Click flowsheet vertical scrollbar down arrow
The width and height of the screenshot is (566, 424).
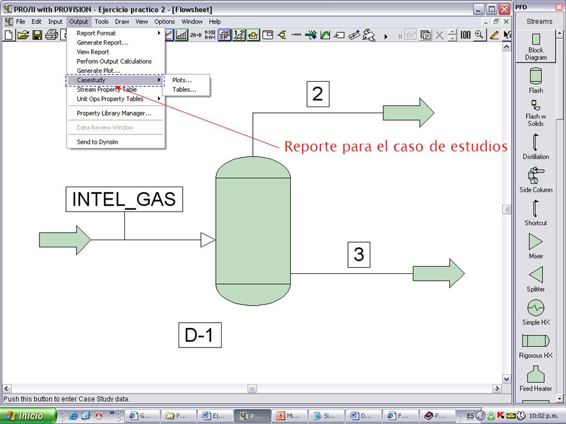click(506, 379)
